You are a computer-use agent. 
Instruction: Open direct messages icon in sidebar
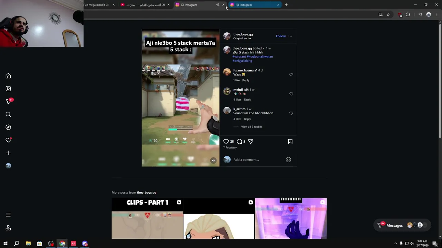pos(8,101)
